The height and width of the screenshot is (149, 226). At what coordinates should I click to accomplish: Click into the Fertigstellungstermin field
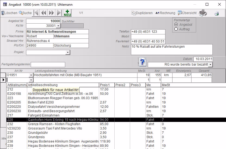point(48,64)
